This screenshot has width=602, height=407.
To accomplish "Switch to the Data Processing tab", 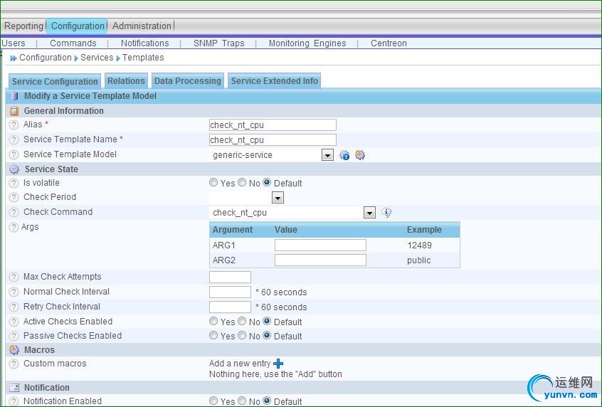I will click(187, 81).
